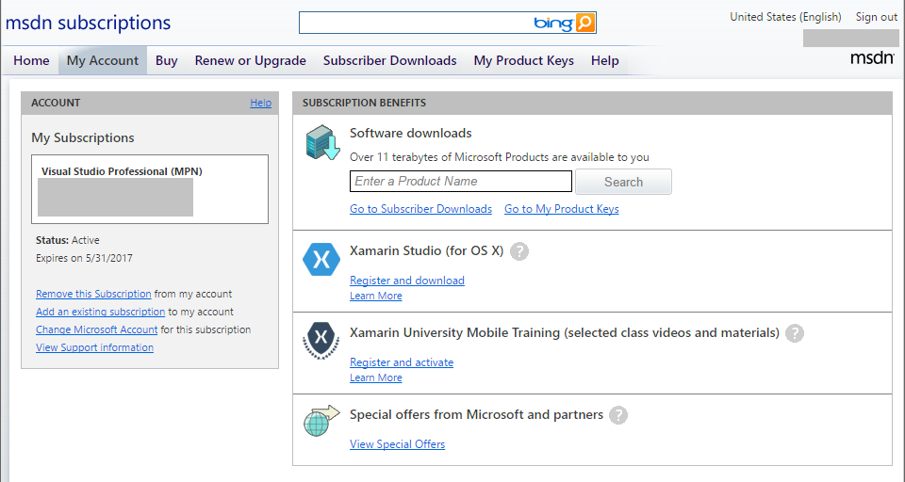Click the SUBSCRIPTION BENEFITS panel header
The height and width of the screenshot is (482, 905).
coord(592,103)
